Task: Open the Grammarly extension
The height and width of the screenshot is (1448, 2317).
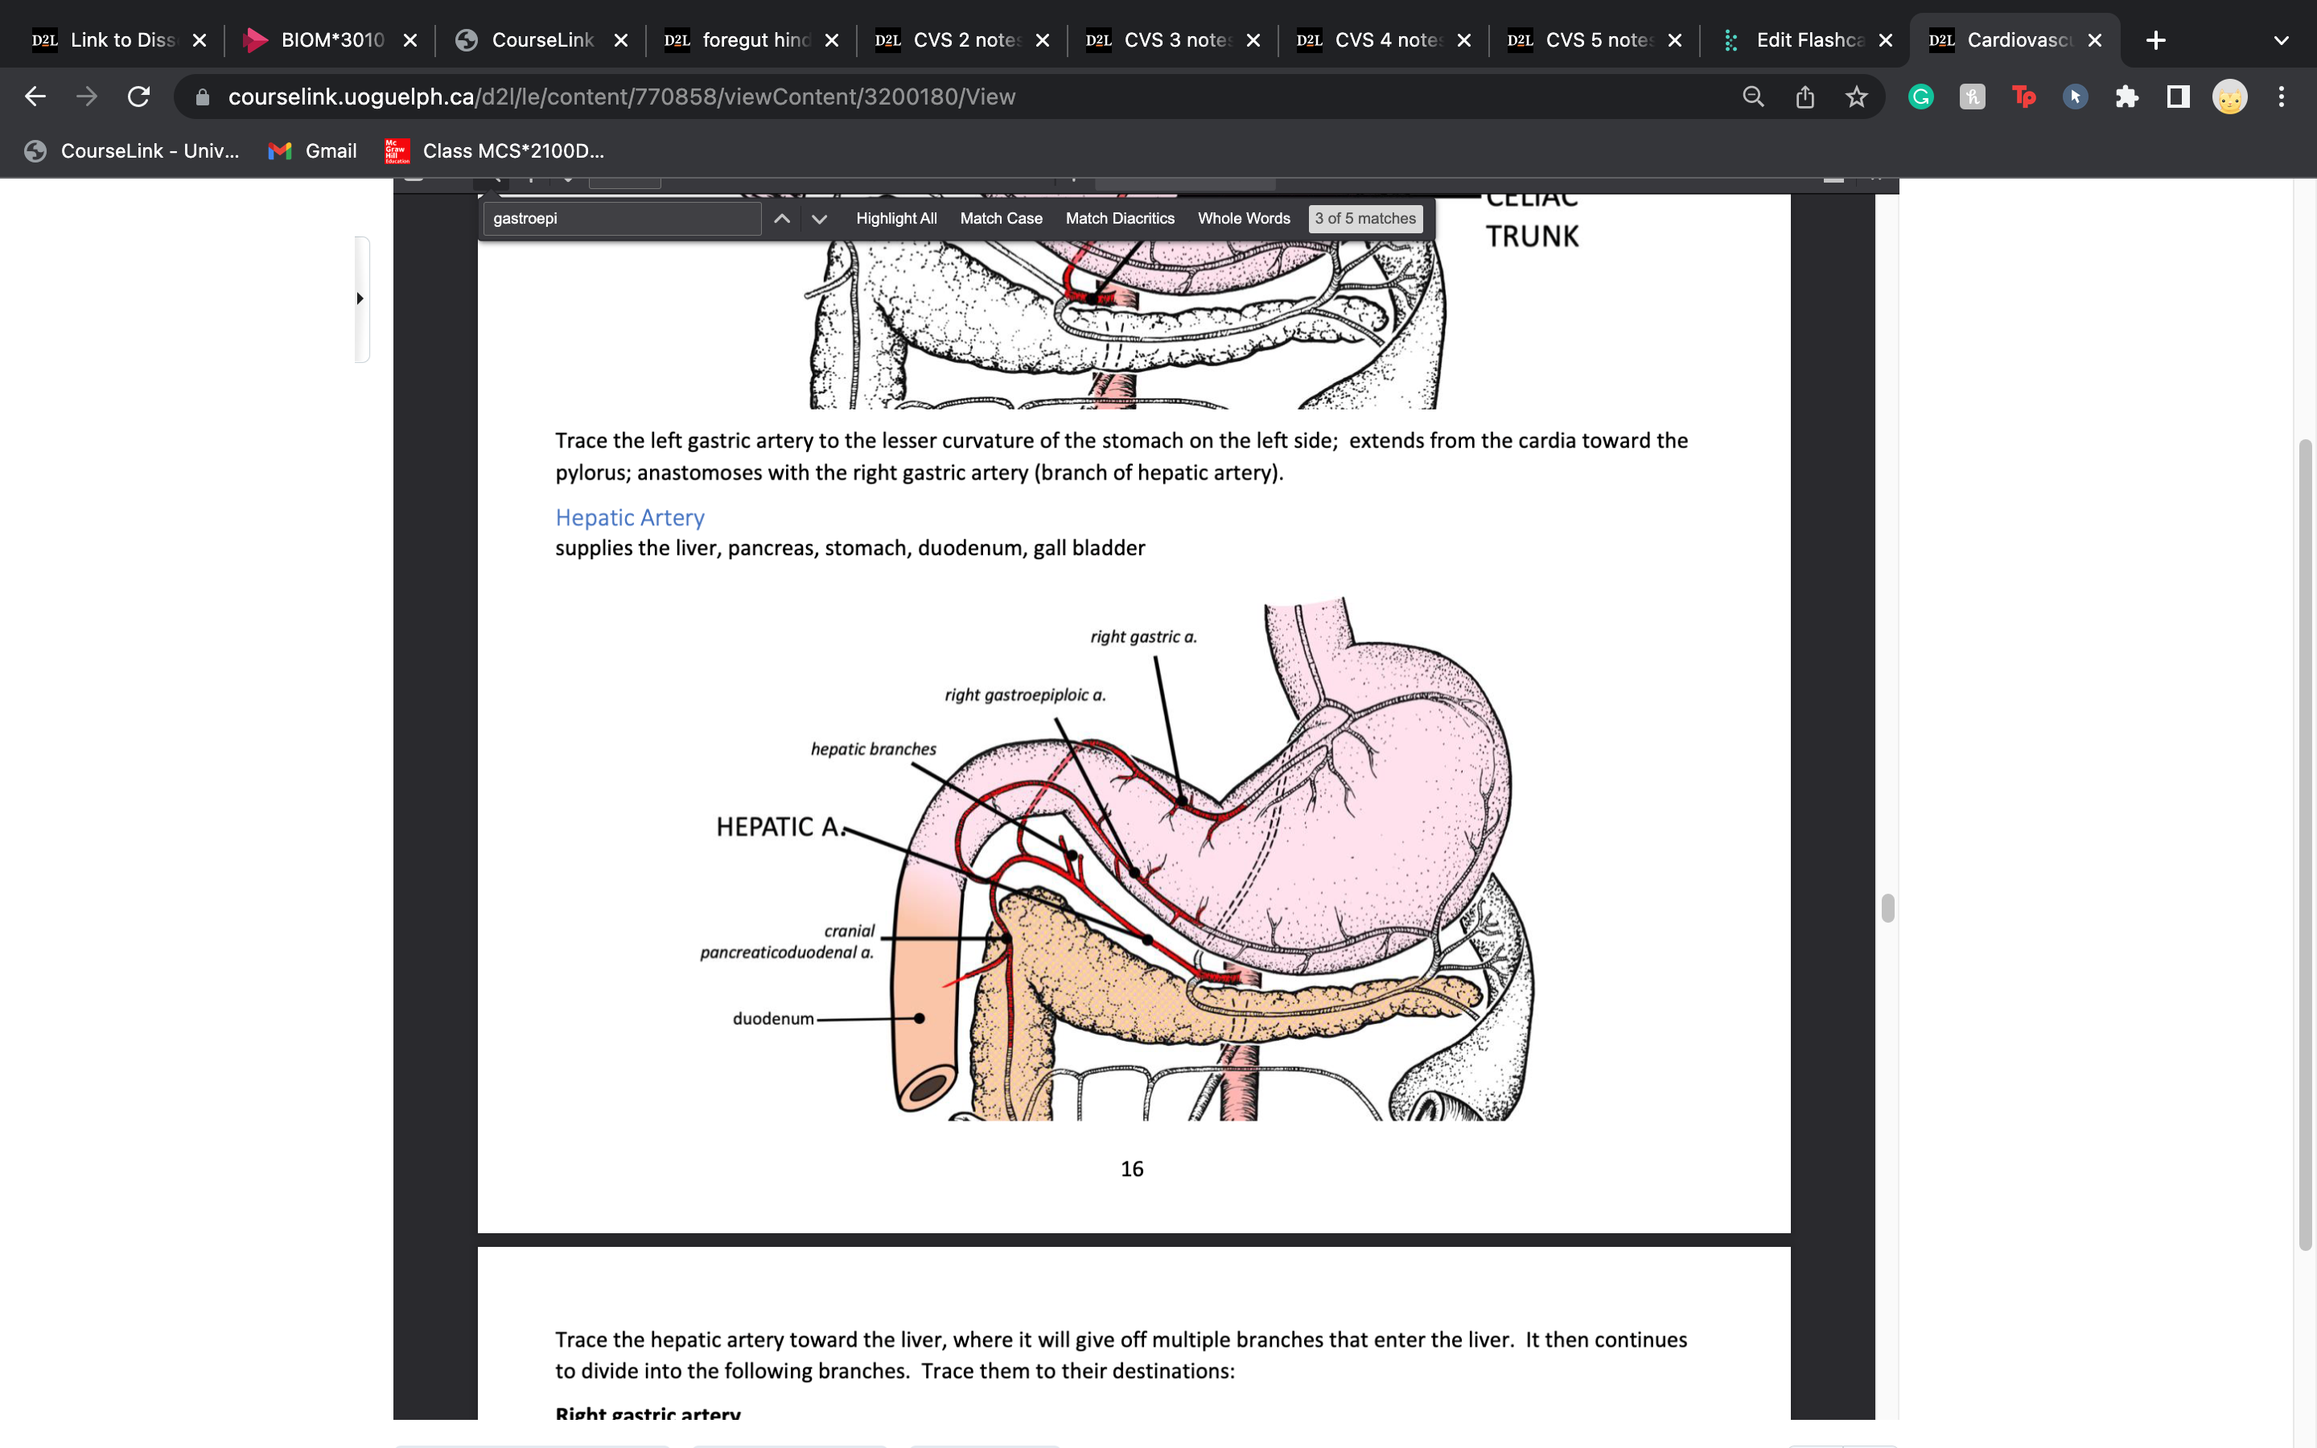Action: click(1920, 97)
